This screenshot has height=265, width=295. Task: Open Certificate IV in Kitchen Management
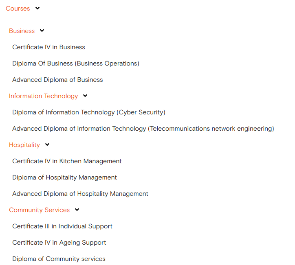[x=67, y=161]
